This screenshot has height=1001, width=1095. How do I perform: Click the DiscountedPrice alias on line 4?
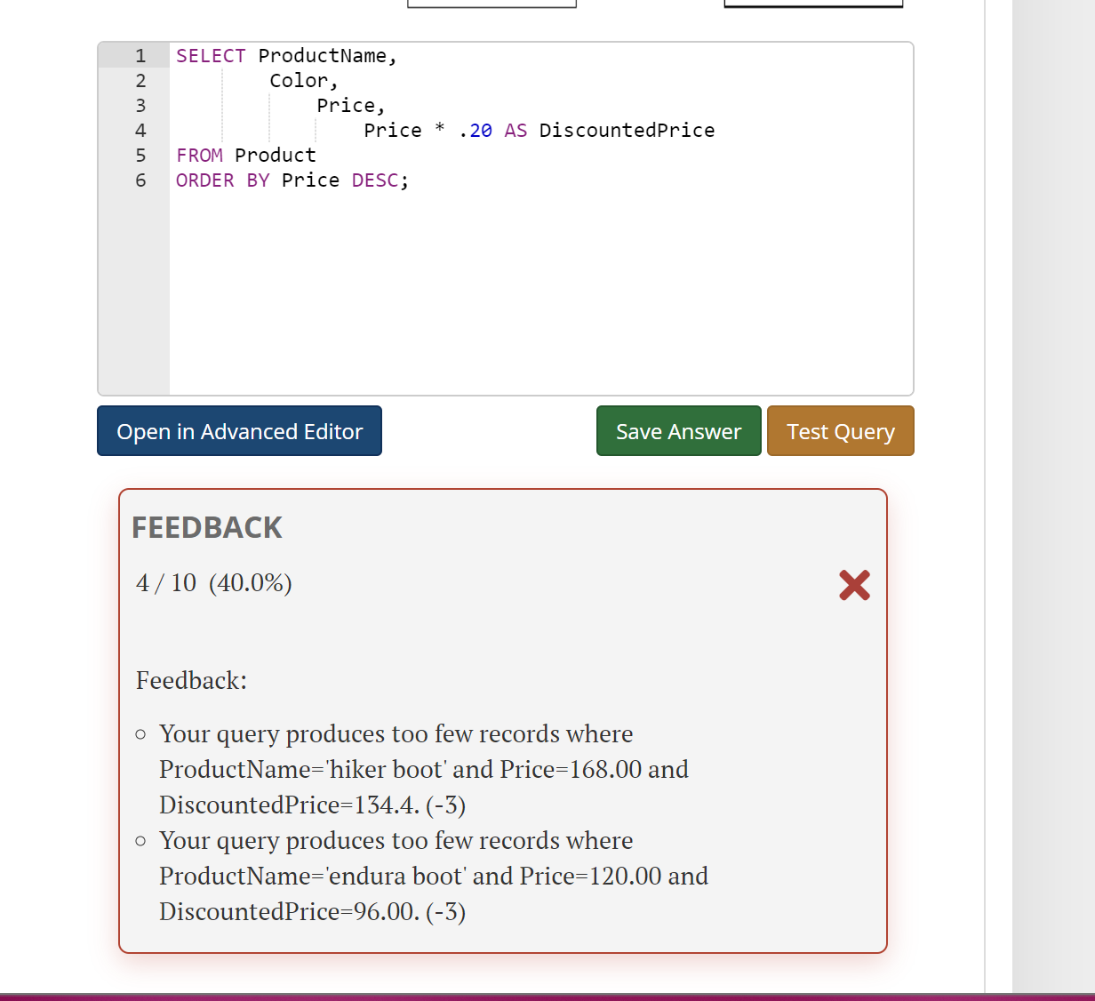click(626, 130)
